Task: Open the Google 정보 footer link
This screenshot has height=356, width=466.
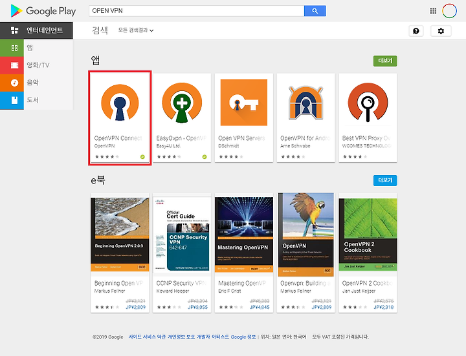Action: pos(243,337)
